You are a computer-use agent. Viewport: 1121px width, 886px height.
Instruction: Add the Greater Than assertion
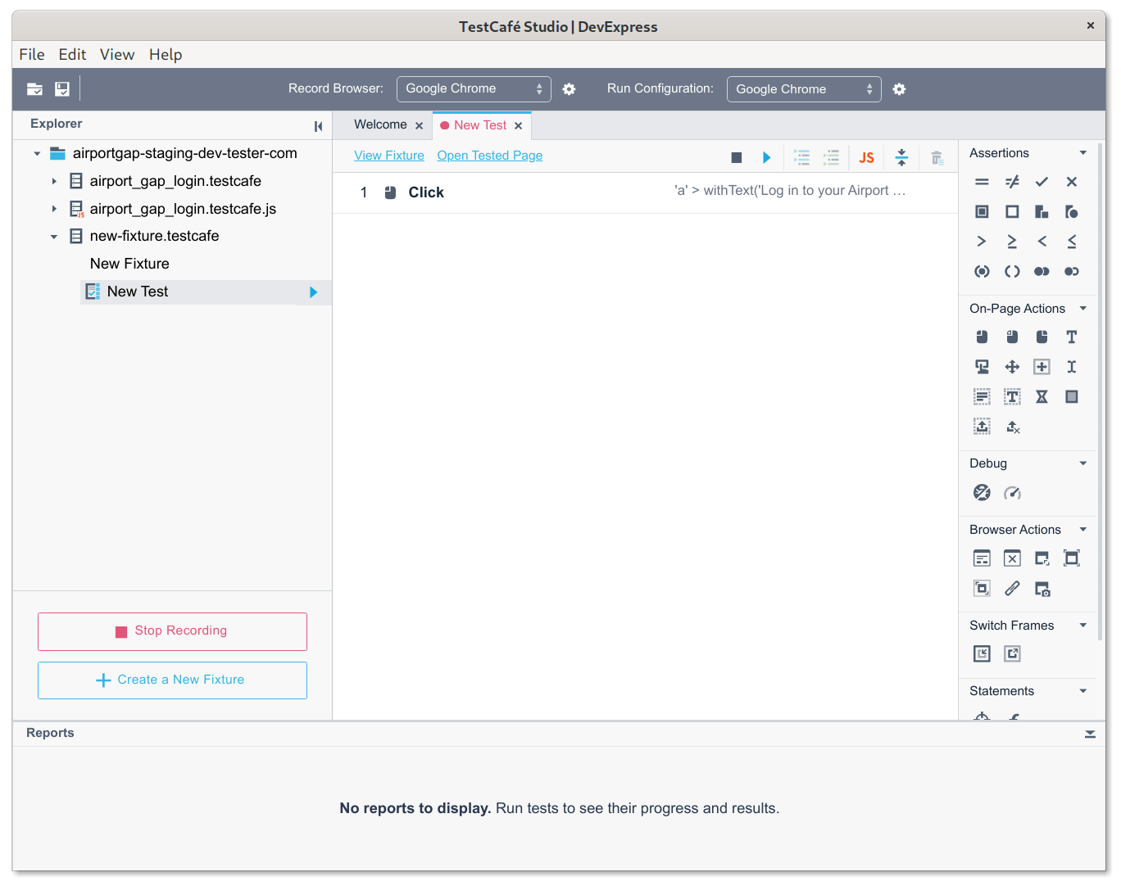click(982, 242)
